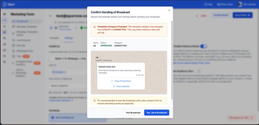This screenshot has height=125, width=259.
Task: Open Message Templates in the sidebar
Action: (26, 27)
